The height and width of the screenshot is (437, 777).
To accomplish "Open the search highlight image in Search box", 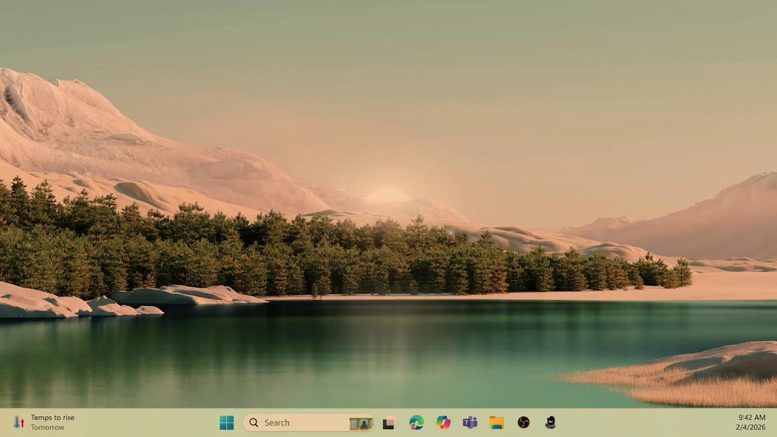I will click(x=361, y=423).
